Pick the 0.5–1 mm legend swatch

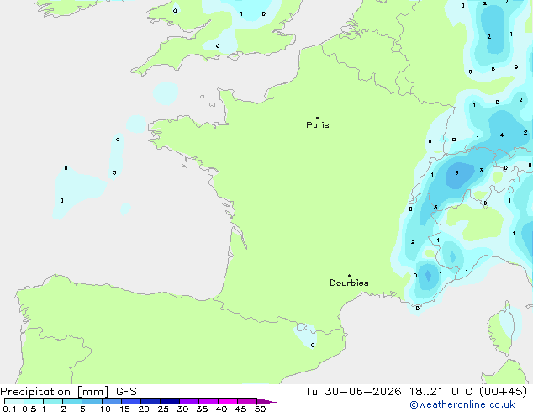[x=34, y=401]
